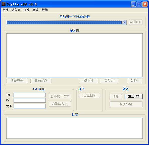Screen dimensions: 149x145
Task: Click inside the 输入表 tree list area
Action: 74,55
